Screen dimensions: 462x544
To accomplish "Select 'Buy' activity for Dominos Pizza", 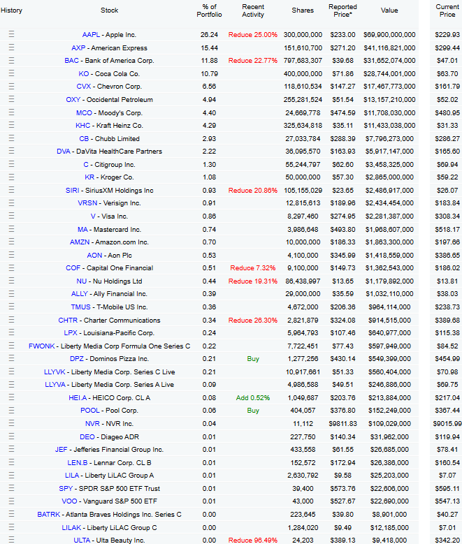I will [x=253, y=359].
